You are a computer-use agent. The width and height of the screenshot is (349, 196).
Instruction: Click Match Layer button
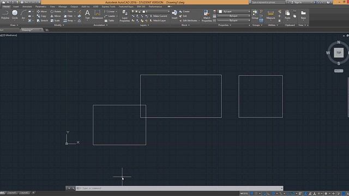click(158, 21)
